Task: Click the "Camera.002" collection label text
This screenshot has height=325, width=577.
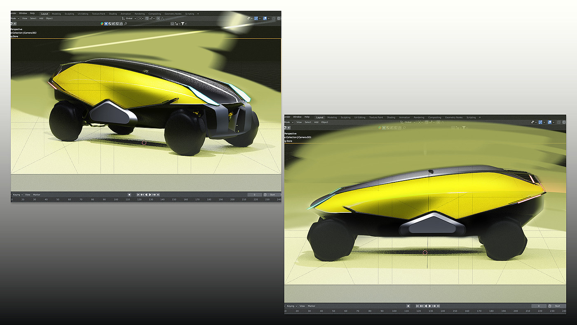Action: point(29,33)
